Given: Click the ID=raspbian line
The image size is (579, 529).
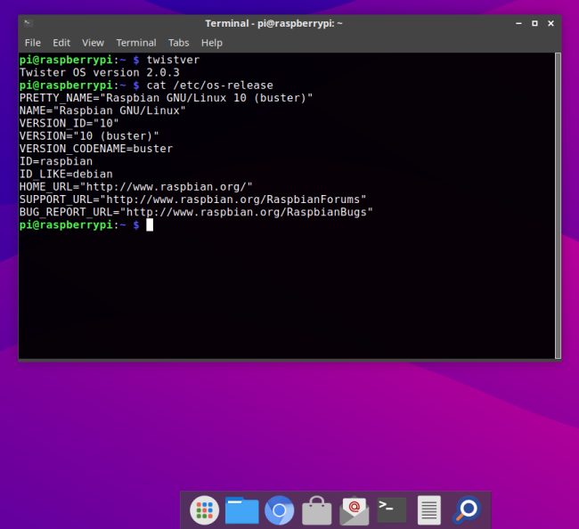Looking at the screenshot, I should pos(56,161).
